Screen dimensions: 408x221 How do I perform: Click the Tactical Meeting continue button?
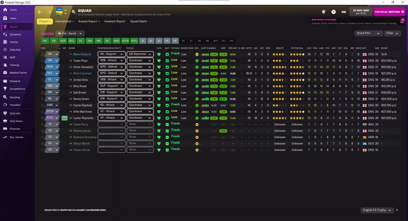point(389,12)
